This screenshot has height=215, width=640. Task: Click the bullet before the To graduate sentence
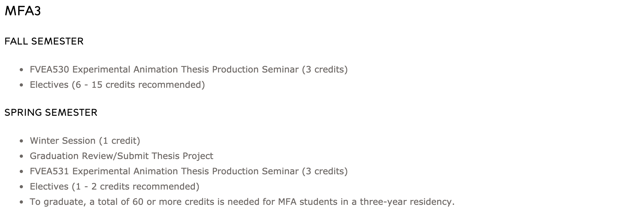pyautogui.click(x=21, y=202)
